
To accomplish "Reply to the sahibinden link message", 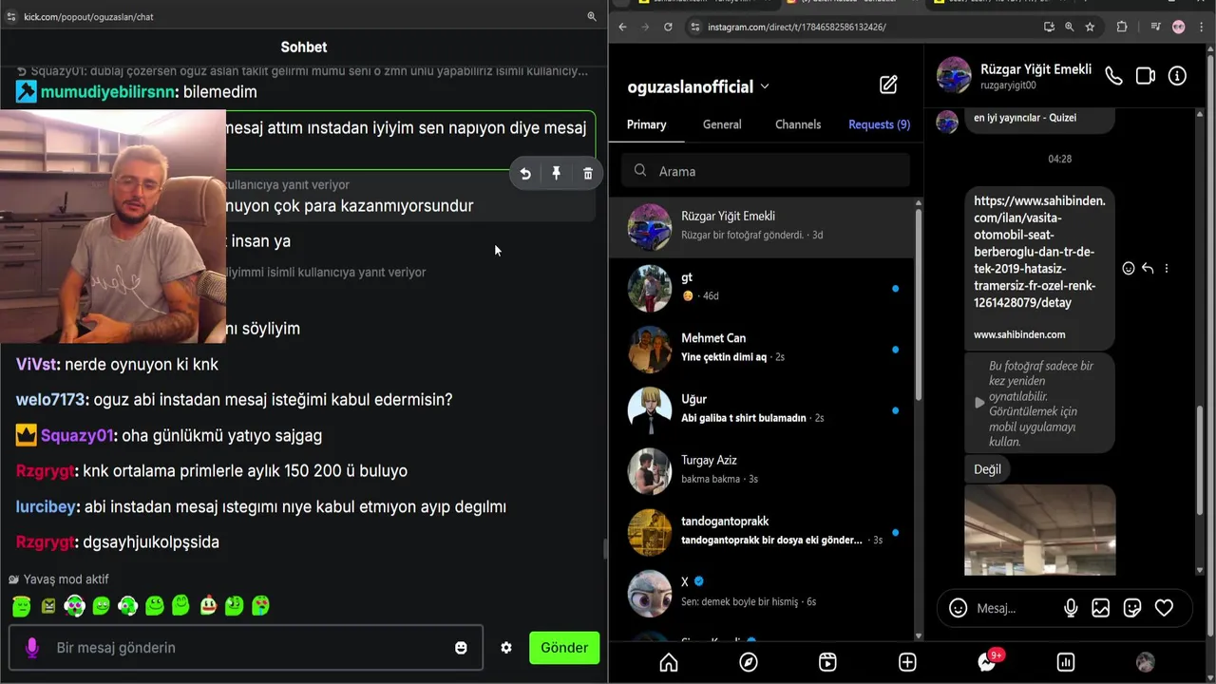I will click(x=1148, y=269).
